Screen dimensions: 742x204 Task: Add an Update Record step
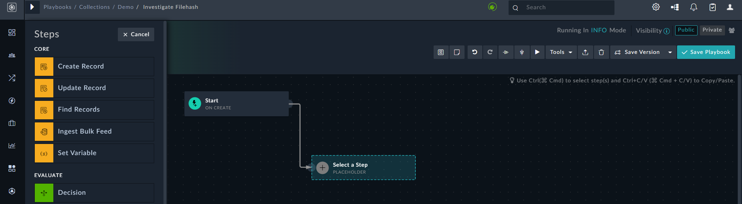tap(94, 88)
